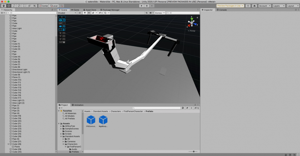Select the combined Transform tool
Viewport: 300px width, 156px height.
click(x=29, y=6)
